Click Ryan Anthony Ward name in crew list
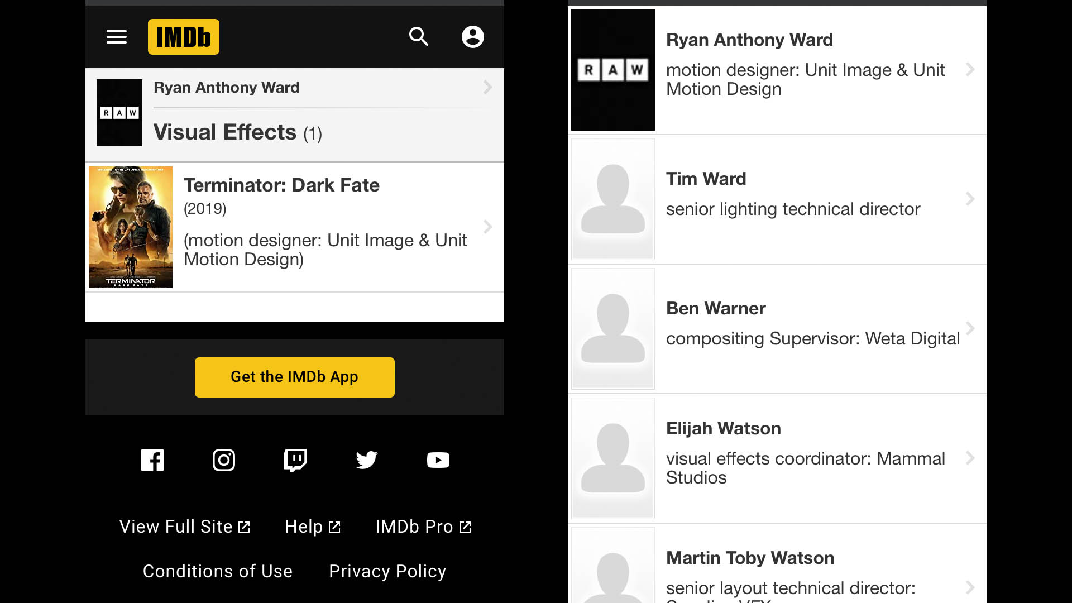 tap(749, 40)
